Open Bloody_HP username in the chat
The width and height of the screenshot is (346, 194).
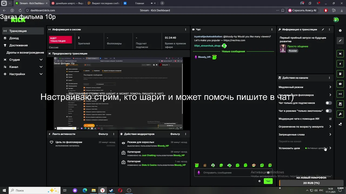(204, 57)
